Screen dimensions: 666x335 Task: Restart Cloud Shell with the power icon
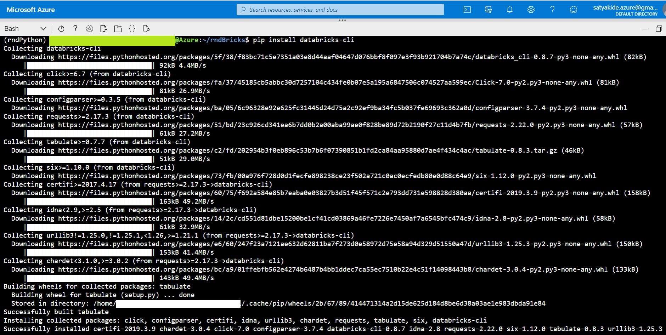coord(61,28)
